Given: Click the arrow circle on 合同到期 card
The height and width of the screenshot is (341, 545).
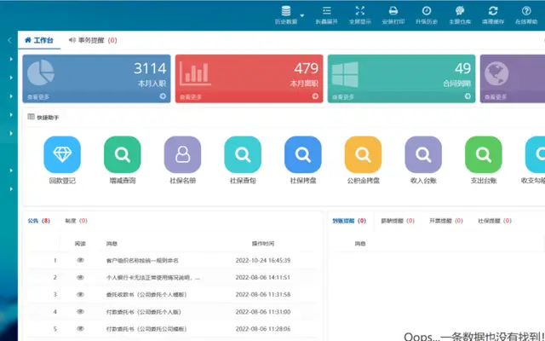Looking at the screenshot, I should tap(468, 96).
